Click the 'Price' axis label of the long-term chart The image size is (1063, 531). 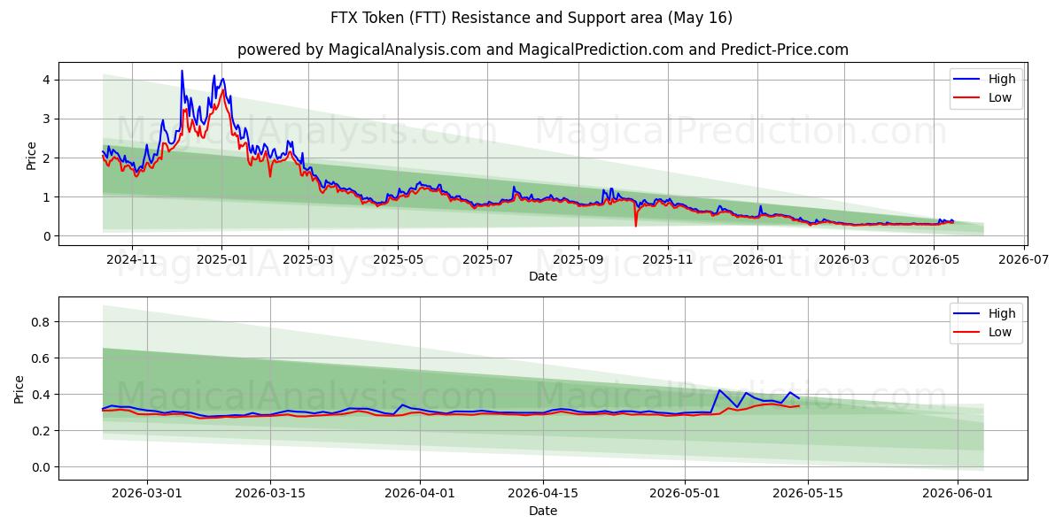pyautogui.click(x=32, y=156)
